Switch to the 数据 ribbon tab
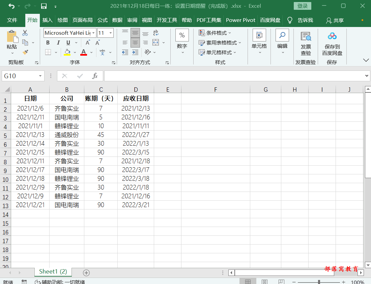The width and height of the screenshot is (371, 284). click(x=117, y=20)
